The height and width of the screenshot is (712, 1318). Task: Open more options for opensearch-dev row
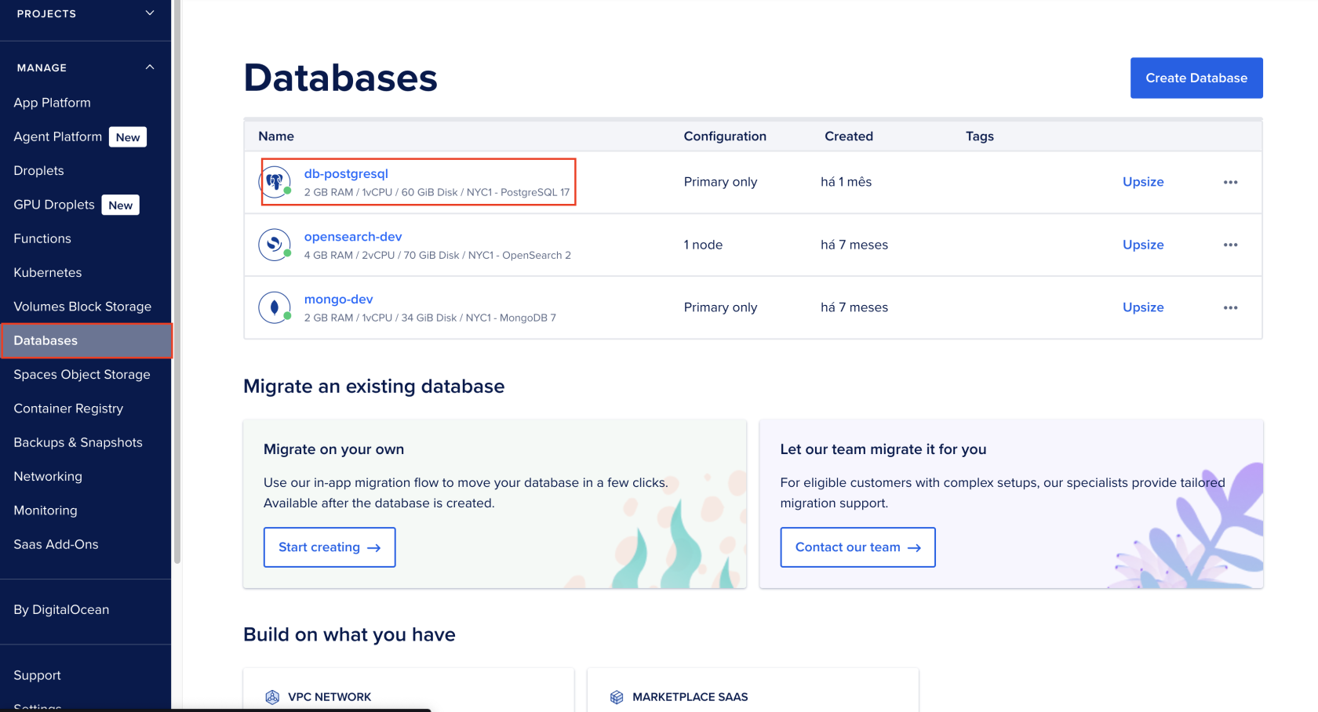click(x=1230, y=245)
